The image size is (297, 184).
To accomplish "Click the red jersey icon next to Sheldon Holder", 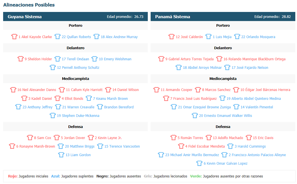I will pyautogui.click(x=20, y=59).
